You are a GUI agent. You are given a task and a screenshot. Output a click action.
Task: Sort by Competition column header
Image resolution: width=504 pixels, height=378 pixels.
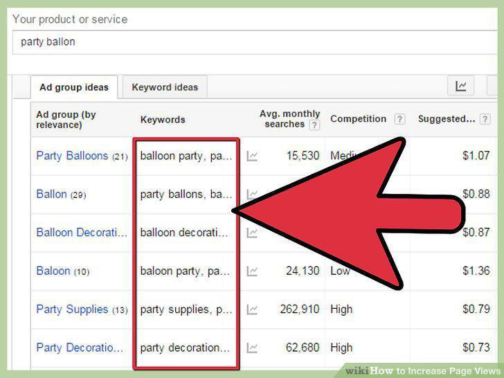point(358,119)
